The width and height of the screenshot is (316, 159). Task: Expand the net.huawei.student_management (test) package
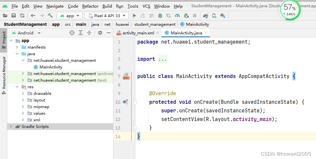coord(23,80)
